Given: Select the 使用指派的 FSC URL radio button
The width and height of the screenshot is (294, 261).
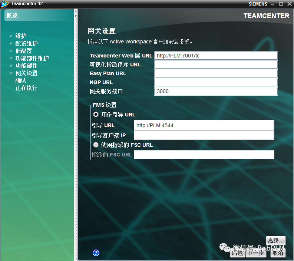Looking at the screenshot, I should click(96, 145).
